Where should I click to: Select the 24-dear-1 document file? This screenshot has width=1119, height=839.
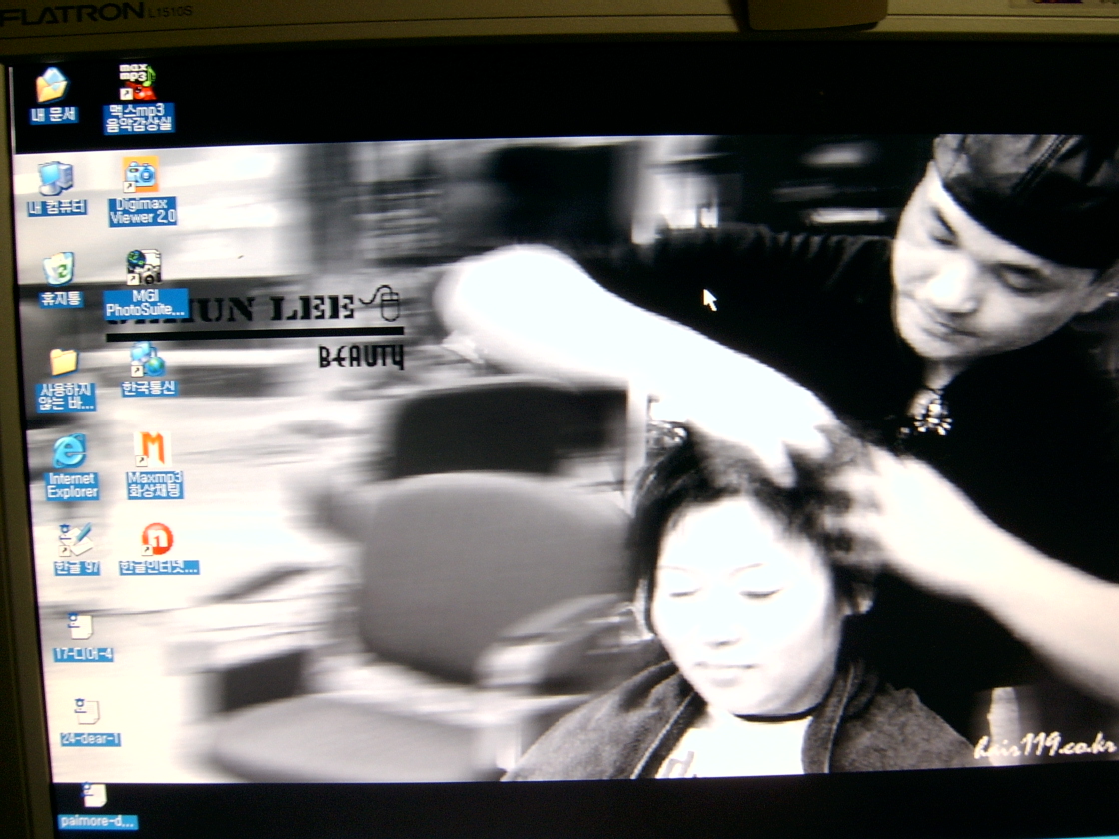point(88,711)
